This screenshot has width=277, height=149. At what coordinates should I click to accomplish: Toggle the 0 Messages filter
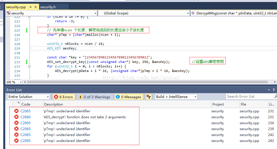click(x=129, y=97)
